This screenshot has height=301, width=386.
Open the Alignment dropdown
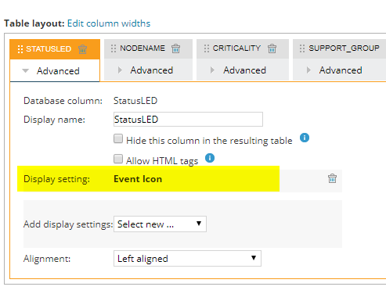(x=187, y=259)
